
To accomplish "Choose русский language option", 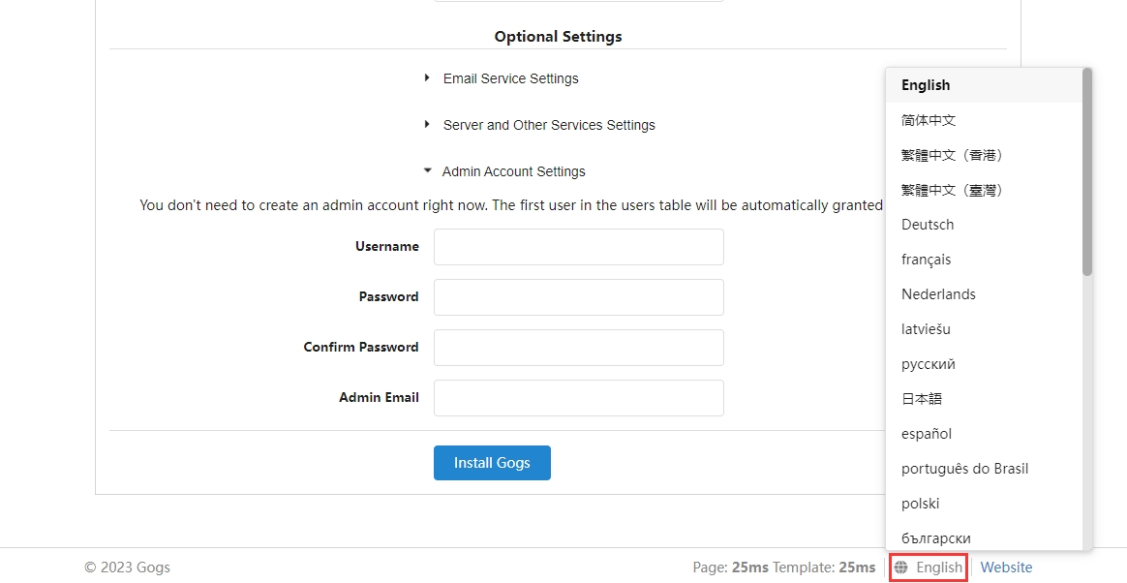I will [928, 364].
